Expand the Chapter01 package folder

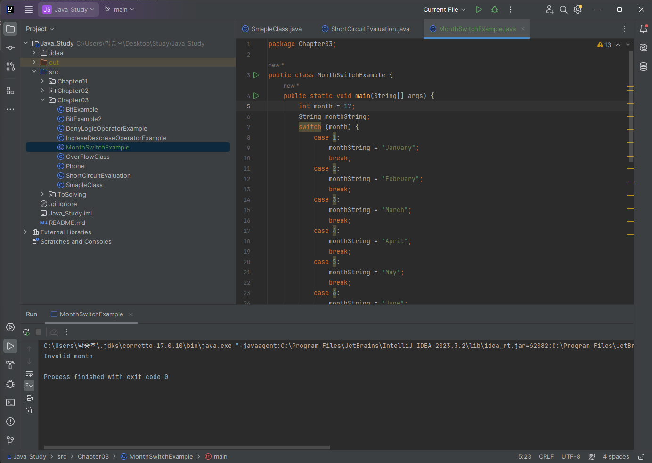click(x=42, y=81)
